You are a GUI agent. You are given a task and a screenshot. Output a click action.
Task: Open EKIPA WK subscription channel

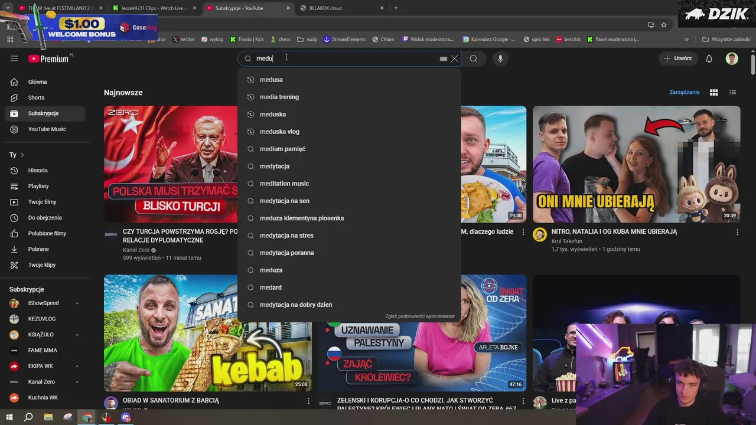coord(45,366)
